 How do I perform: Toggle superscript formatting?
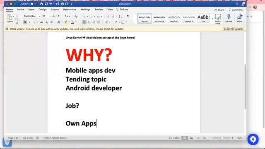point(51,22)
